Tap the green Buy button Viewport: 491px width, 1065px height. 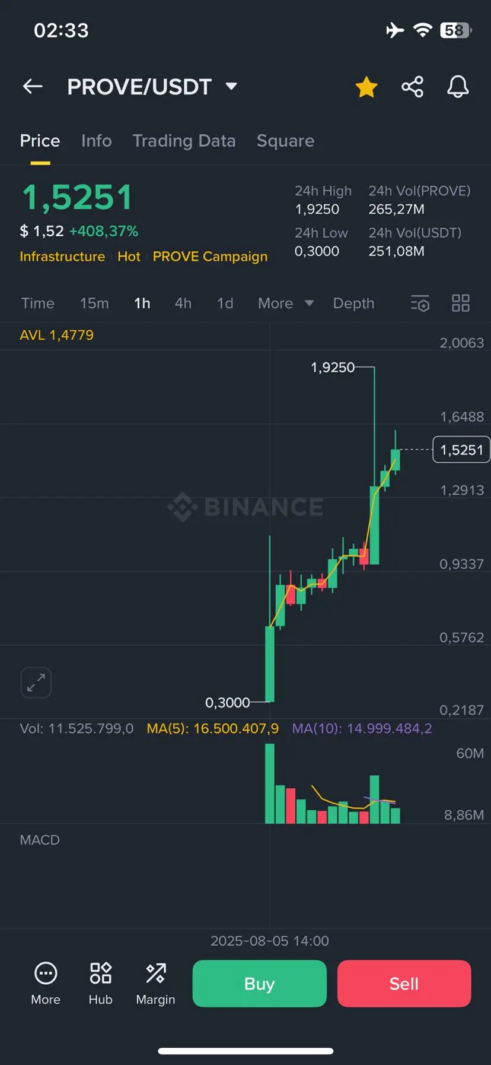[260, 984]
